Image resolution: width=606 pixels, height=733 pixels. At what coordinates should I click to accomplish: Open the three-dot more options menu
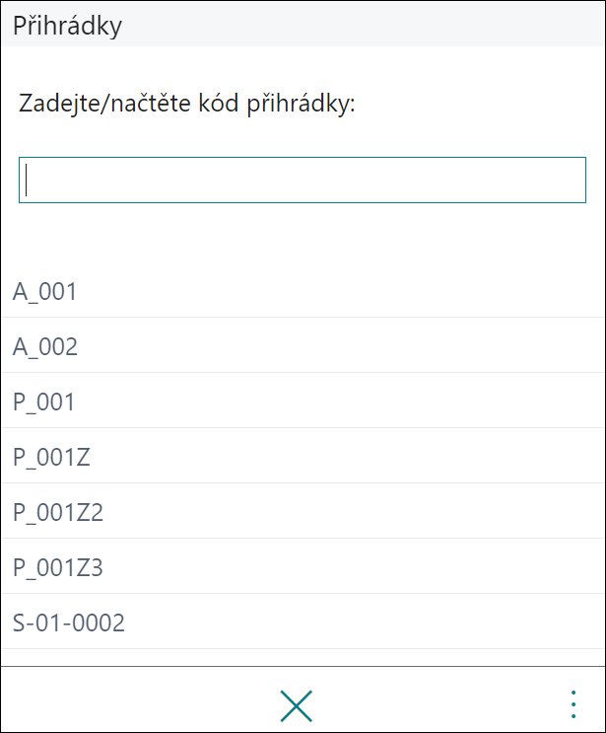click(573, 704)
